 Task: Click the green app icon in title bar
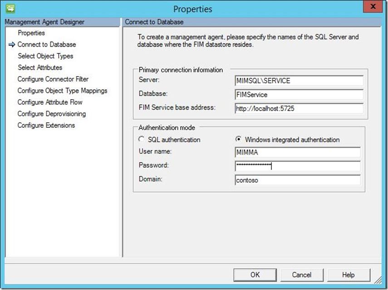click(10, 9)
